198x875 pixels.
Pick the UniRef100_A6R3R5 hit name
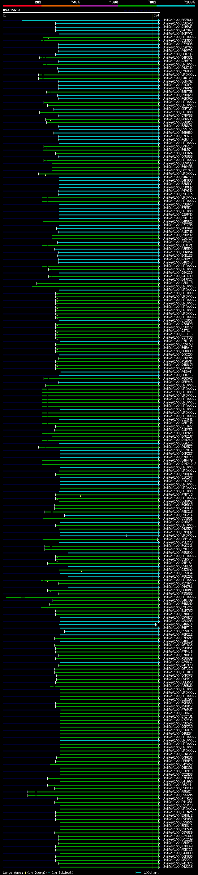pyautogui.click(x=178, y=98)
